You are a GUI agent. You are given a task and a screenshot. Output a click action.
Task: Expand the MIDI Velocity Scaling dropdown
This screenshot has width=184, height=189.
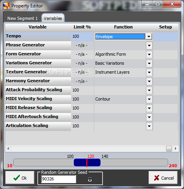[149, 99]
